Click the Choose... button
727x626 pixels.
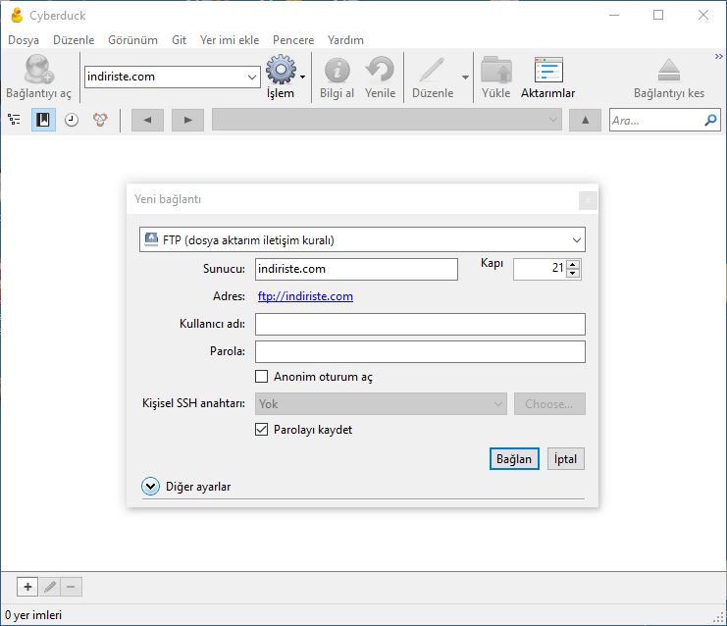point(549,404)
